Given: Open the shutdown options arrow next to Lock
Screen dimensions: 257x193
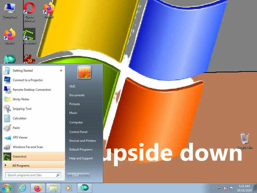Looking at the screenshot, I should [x=87, y=175].
